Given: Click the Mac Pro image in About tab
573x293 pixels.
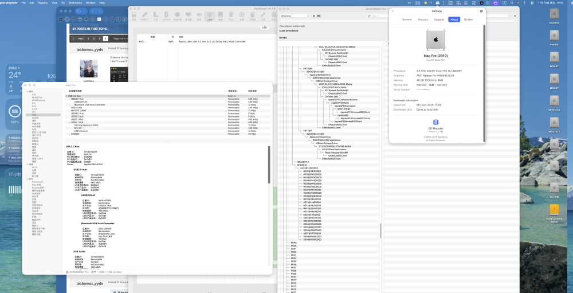Looking at the screenshot, I should tap(435, 40).
